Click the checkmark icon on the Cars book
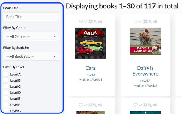182x114 pixels. coord(86,21)
